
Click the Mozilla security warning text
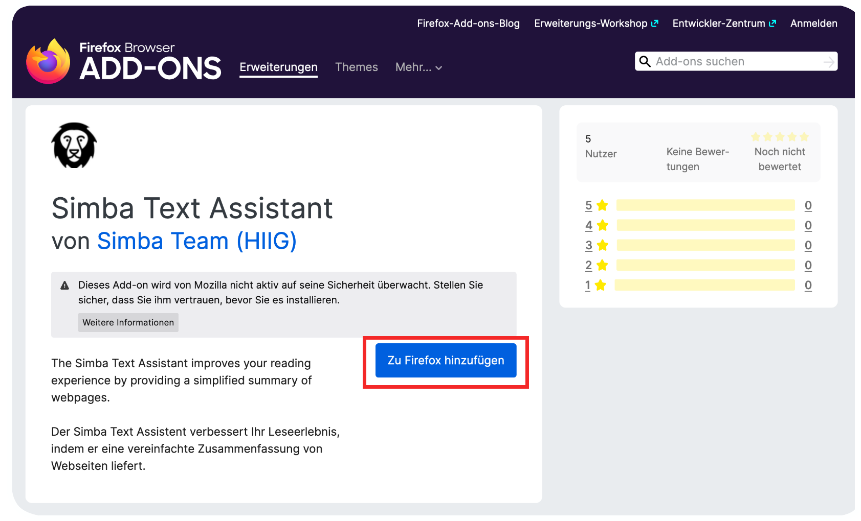click(280, 293)
